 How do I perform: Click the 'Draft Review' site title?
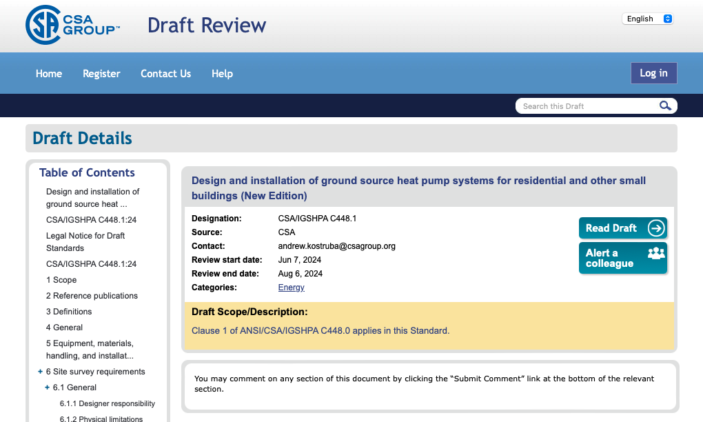207,25
